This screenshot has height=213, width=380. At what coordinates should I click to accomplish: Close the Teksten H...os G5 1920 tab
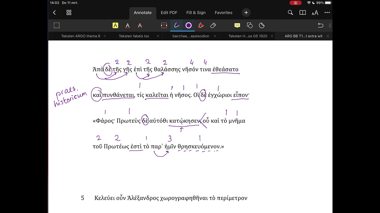(x=272, y=36)
